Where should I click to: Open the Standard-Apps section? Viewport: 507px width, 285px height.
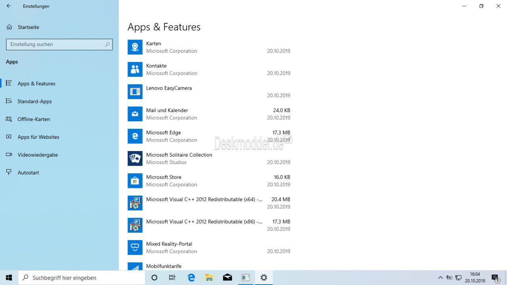(x=34, y=101)
